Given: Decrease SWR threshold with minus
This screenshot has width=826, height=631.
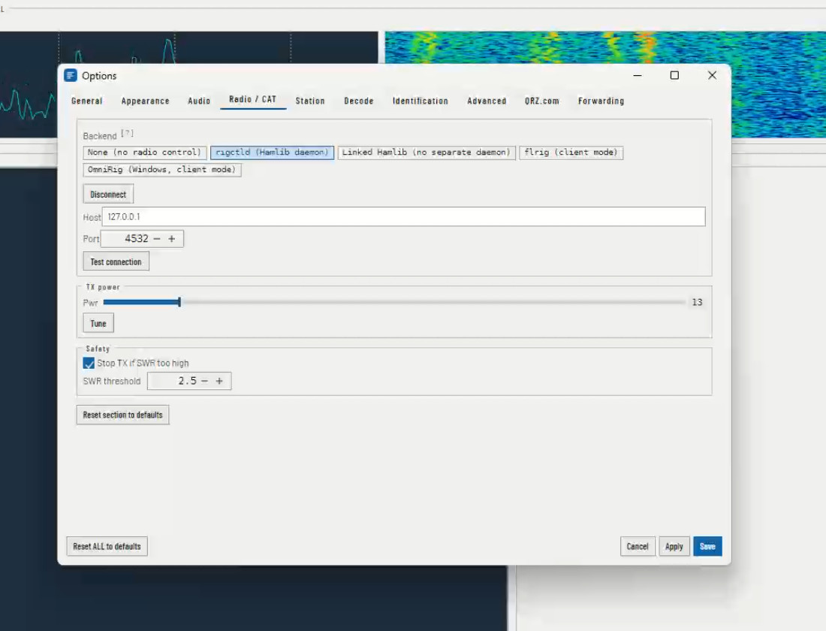Looking at the screenshot, I should point(204,381).
